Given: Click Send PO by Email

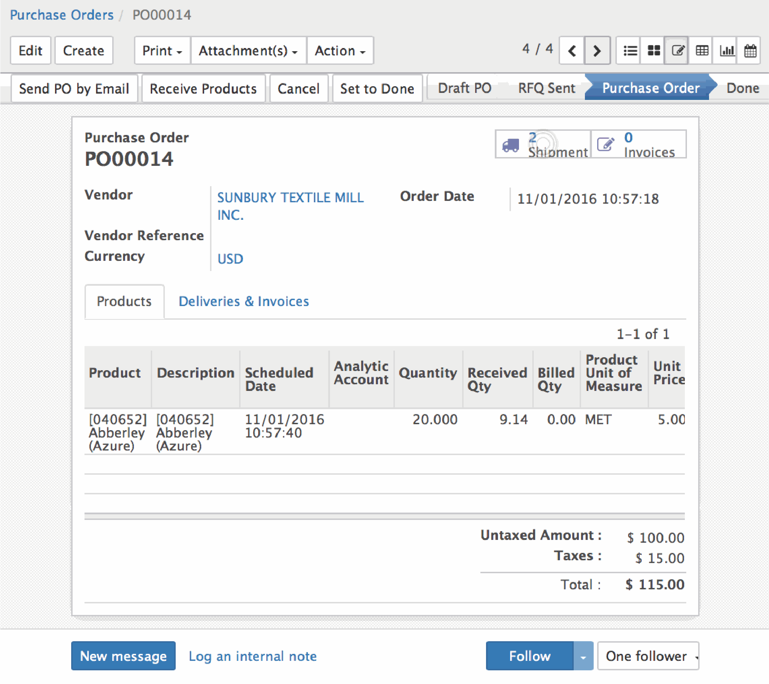Looking at the screenshot, I should click(x=74, y=89).
